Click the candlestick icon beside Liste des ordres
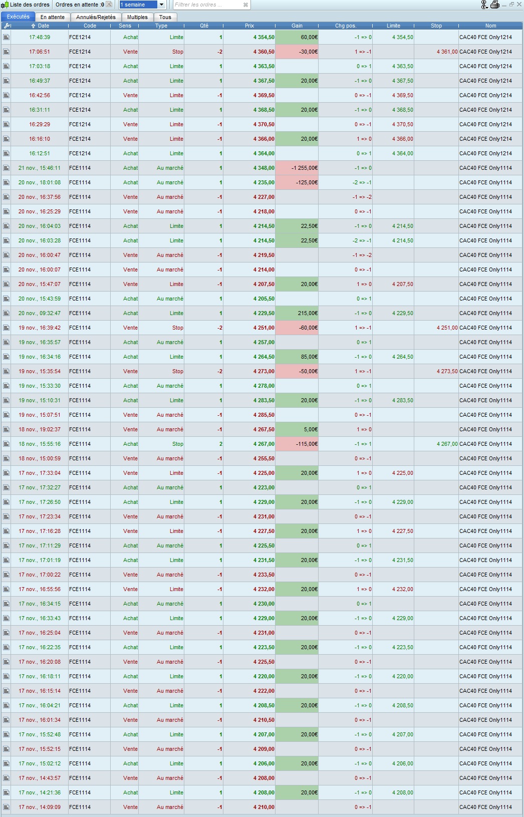 click(x=5, y=5)
